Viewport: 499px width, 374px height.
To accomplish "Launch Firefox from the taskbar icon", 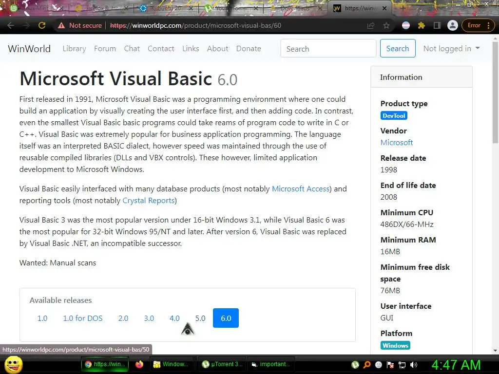I will [139, 364].
